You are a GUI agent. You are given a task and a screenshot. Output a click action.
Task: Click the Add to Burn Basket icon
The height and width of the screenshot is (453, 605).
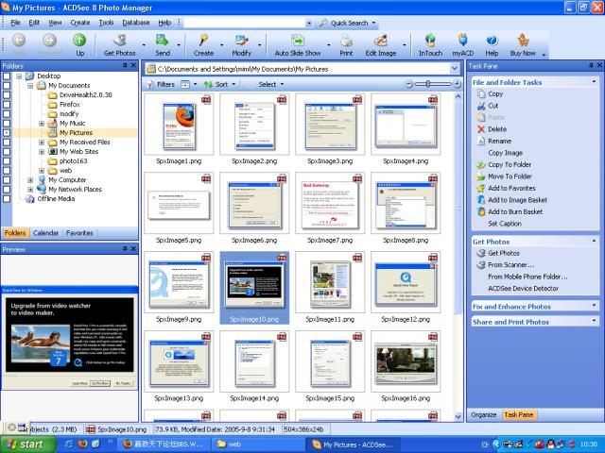pos(481,211)
